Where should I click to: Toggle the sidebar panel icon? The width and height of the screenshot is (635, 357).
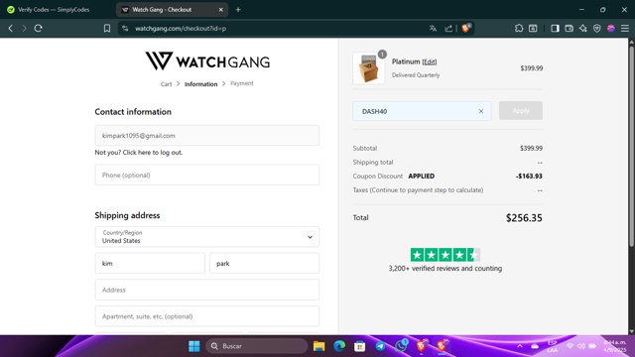(x=555, y=29)
